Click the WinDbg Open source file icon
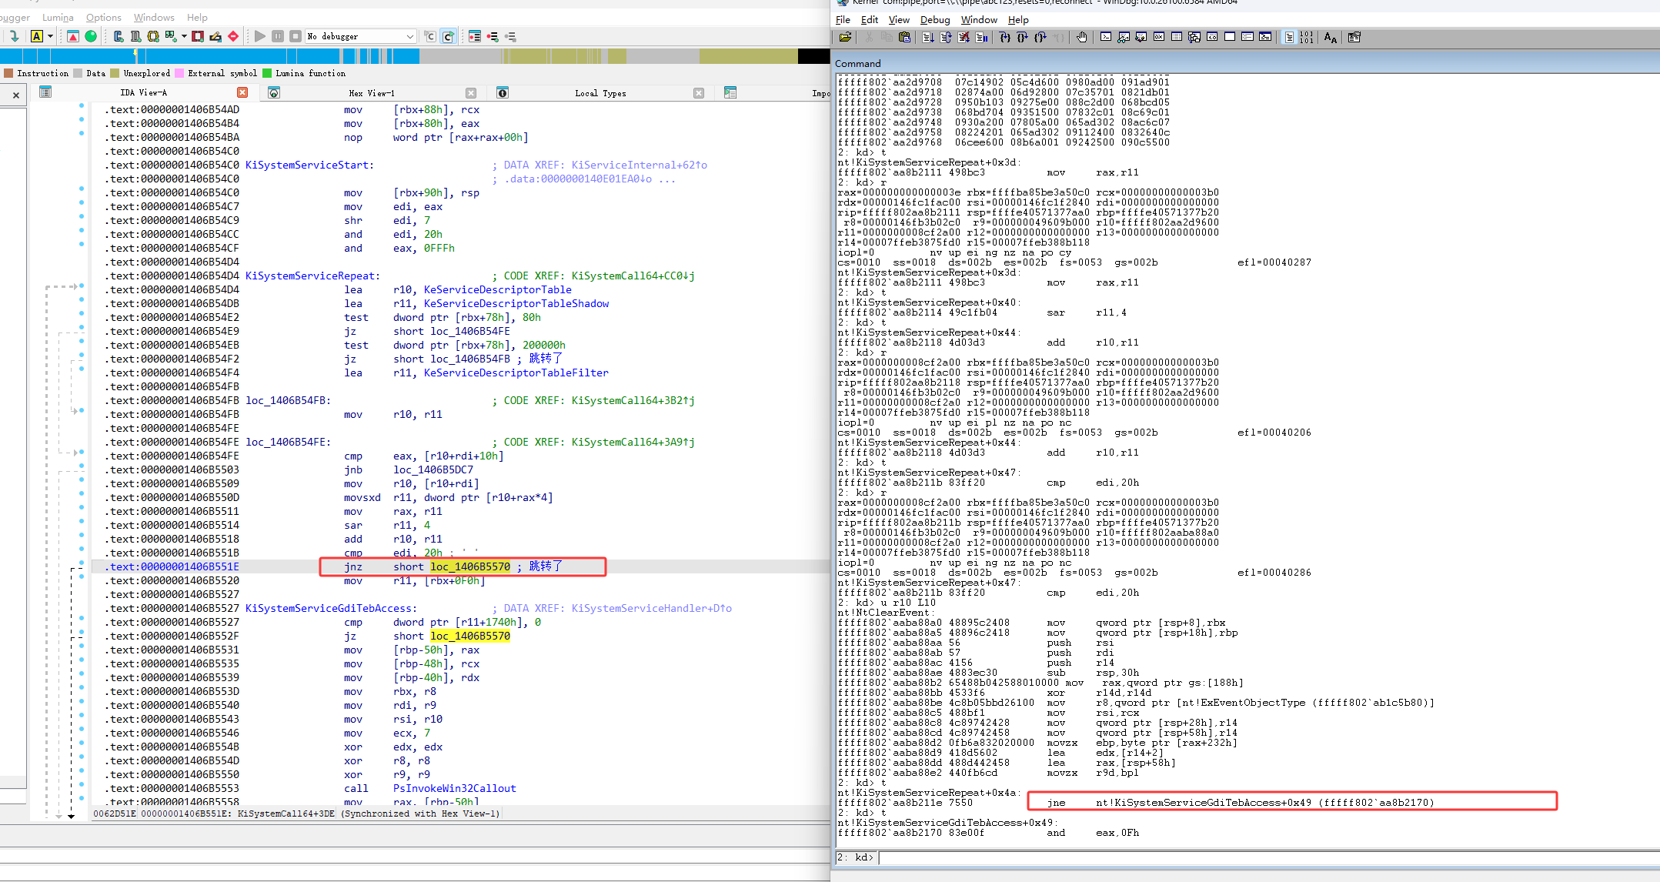The height and width of the screenshot is (882, 1660). [x=845, y=37]
